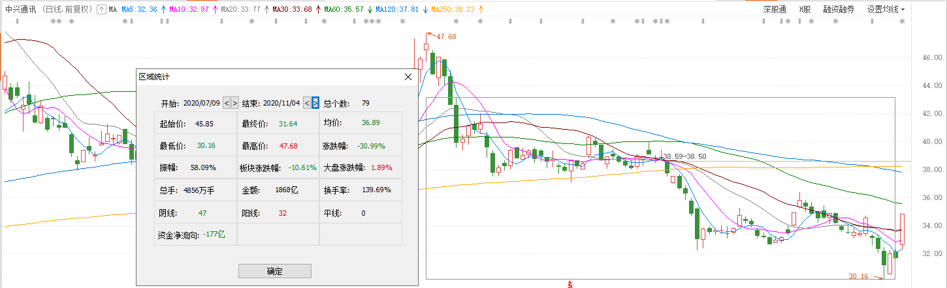Image resolution: width=947 pixels, height=288 pixels.
Task: Open the 融资融券 link
Action: [839, 10]
